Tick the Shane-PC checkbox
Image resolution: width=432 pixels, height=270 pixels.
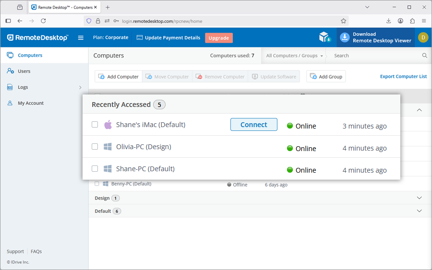point(95,169)
